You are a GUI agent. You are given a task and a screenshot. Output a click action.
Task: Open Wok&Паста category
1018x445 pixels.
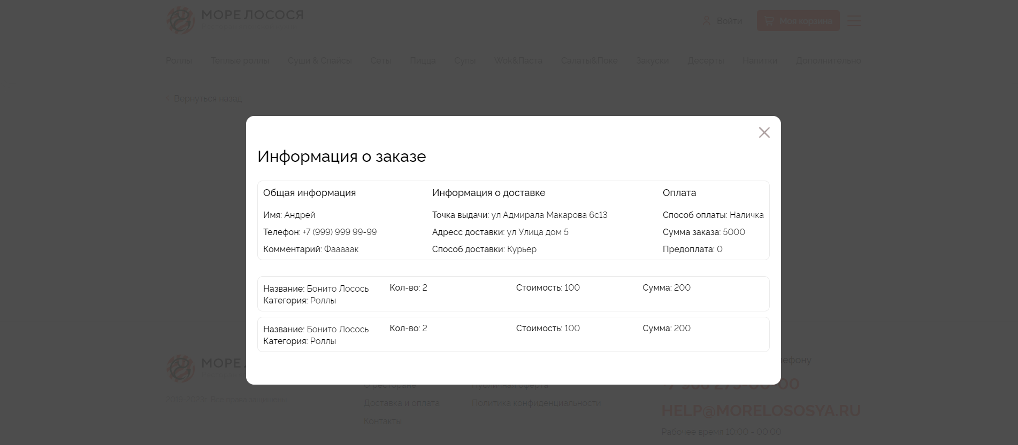518,60
